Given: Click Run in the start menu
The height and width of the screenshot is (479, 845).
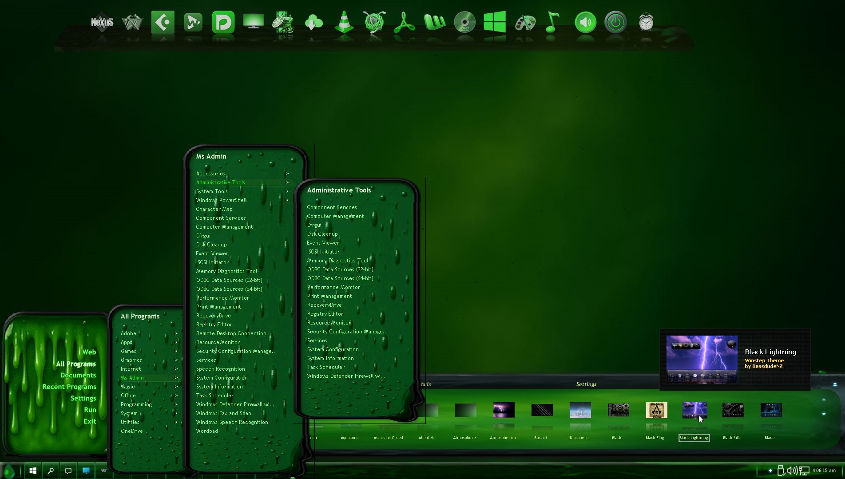Looking at the screenshot, I should click(90, 410).
